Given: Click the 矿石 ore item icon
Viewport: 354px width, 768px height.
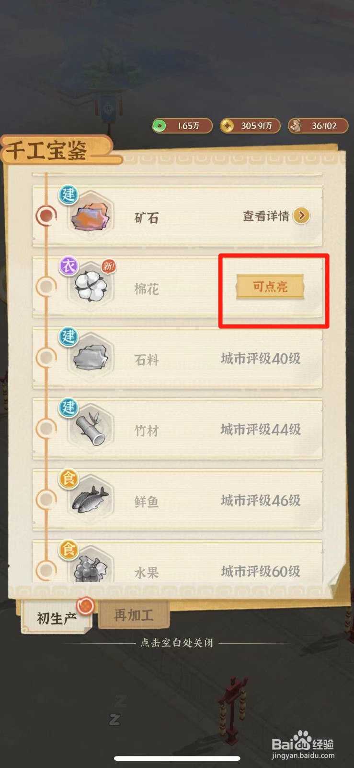Looking at the screenshot, I should (x=90, y=217).
